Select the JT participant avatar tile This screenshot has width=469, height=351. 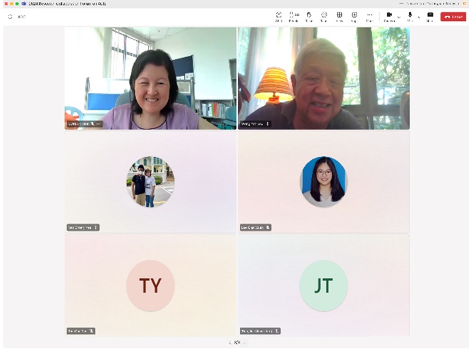pos(324,285)
